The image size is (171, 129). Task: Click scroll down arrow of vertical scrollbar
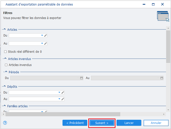168,110
